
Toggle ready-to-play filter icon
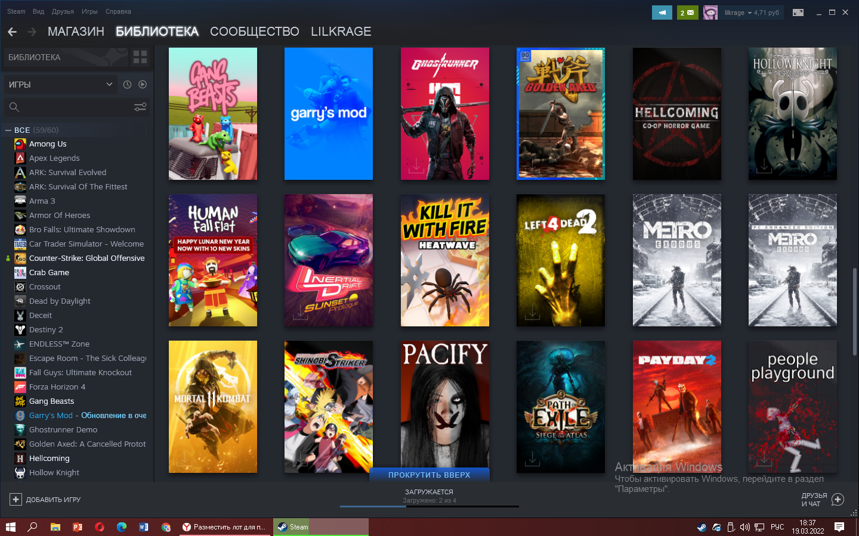pyautogui.click(x=143, y=85)
